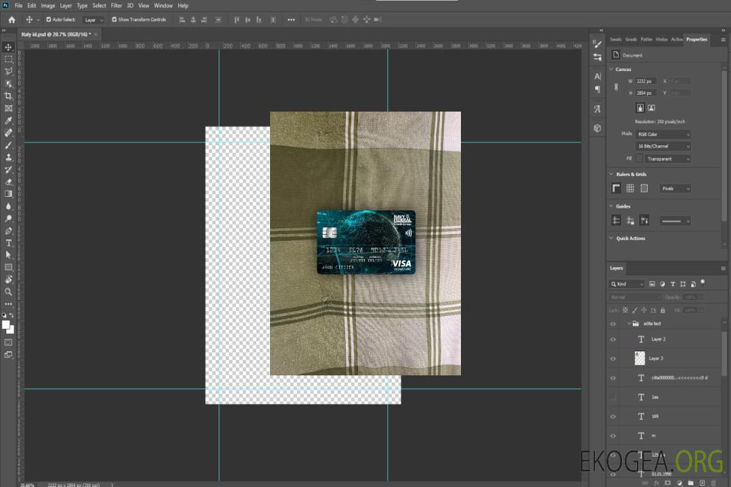Pick the Eraser tool

[9, 181]
